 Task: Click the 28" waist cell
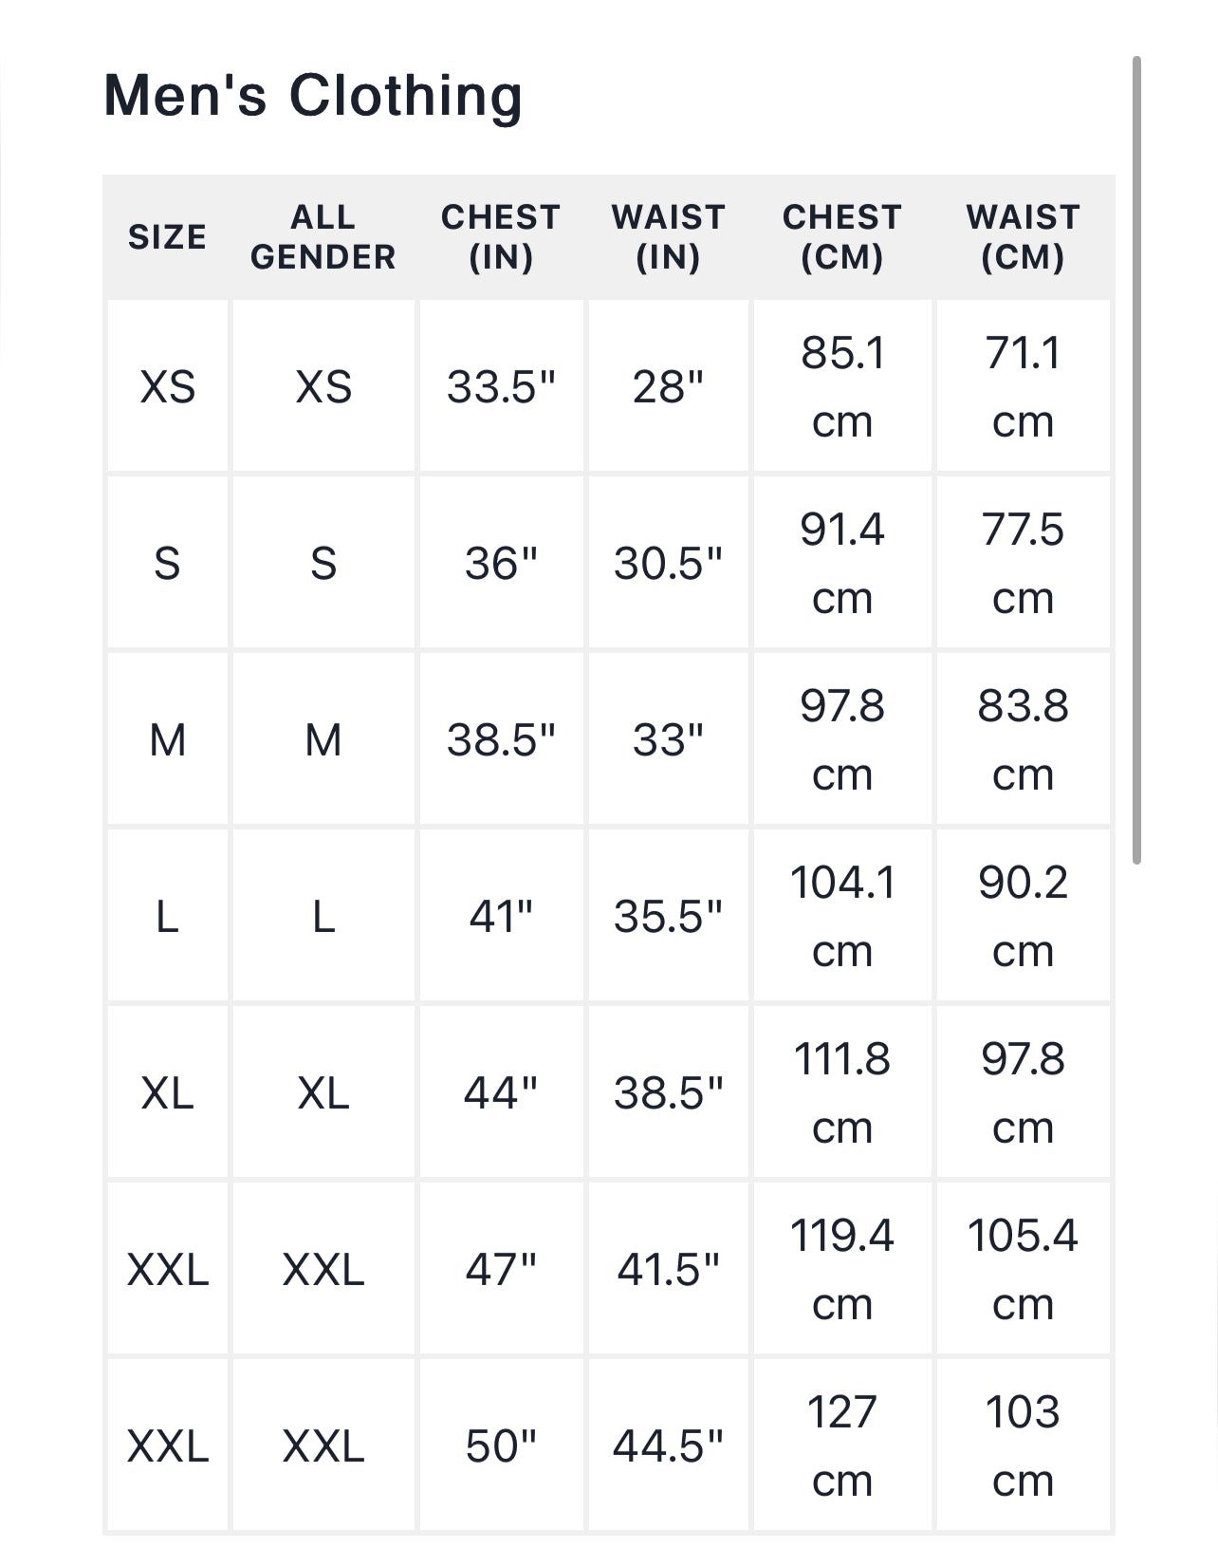pos(668,387)
